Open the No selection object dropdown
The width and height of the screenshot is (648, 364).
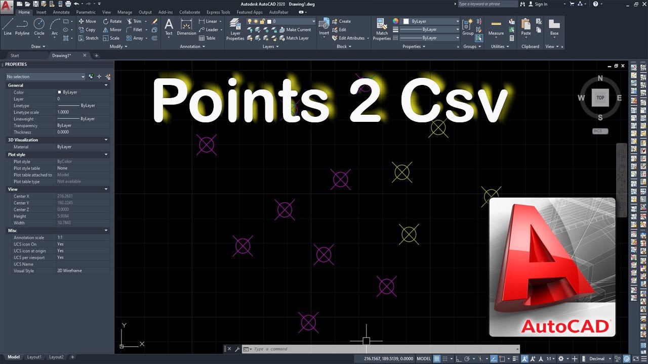point(46,76)
